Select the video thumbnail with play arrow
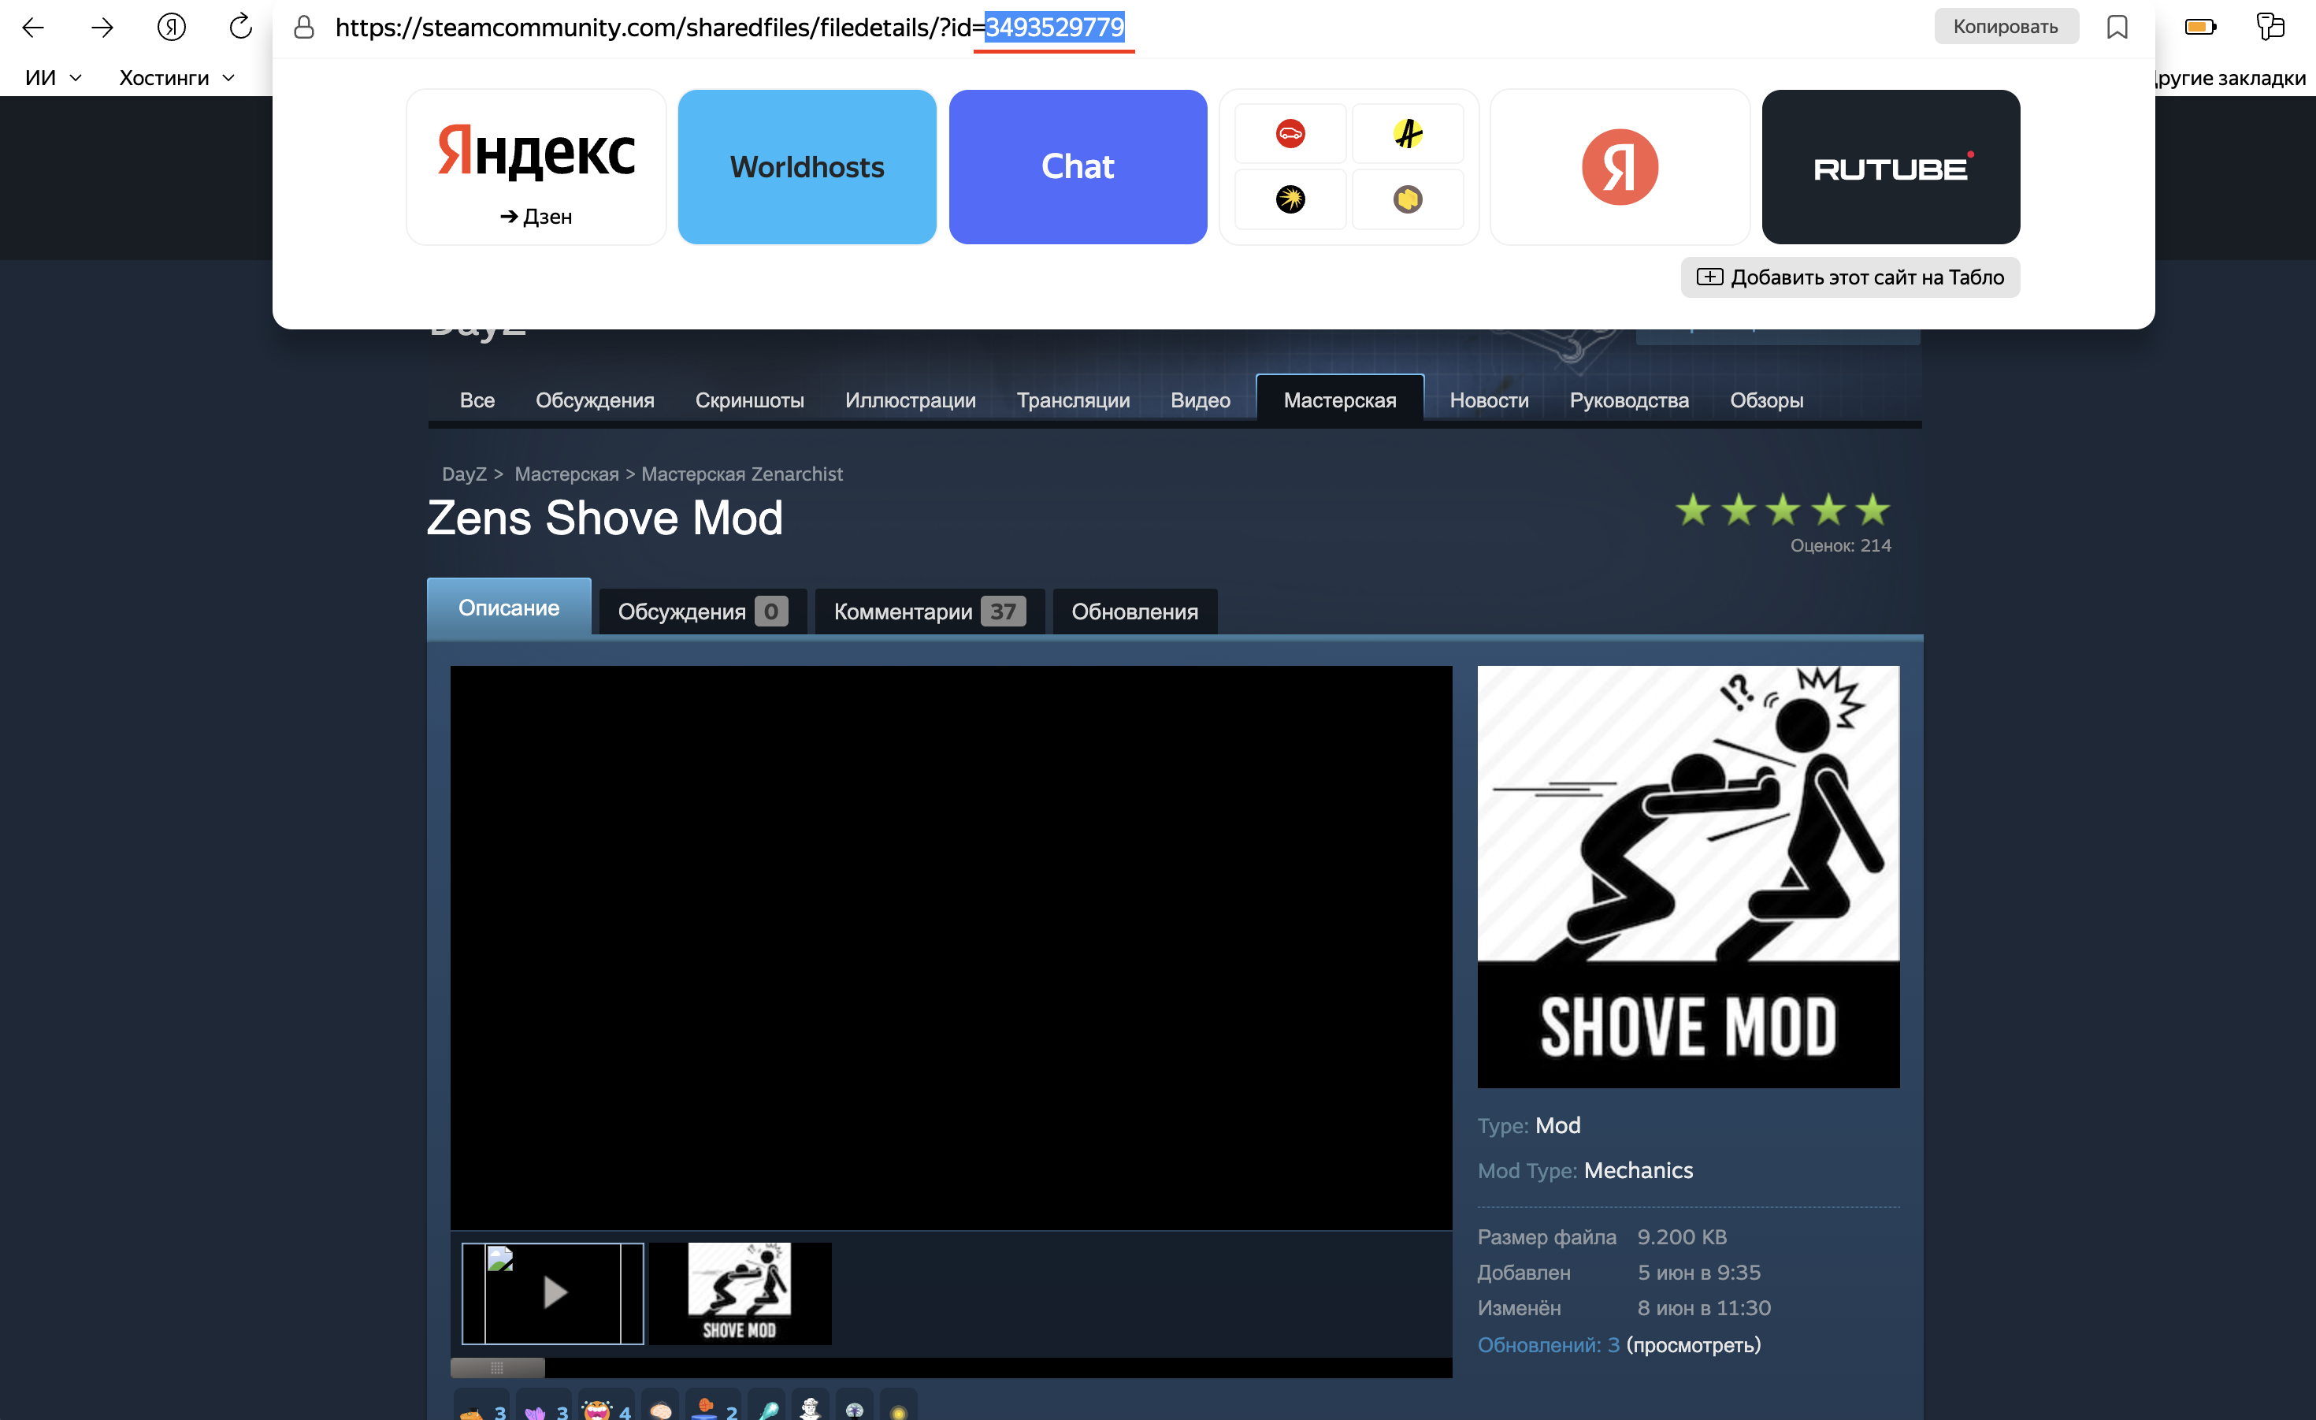Screen dimensions: 2316x1420 coord(553,1293)
